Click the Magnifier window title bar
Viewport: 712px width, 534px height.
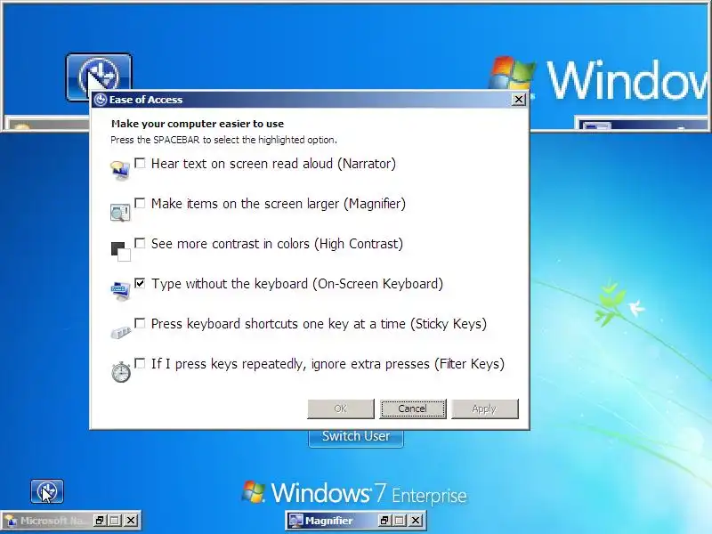(356, 521)
